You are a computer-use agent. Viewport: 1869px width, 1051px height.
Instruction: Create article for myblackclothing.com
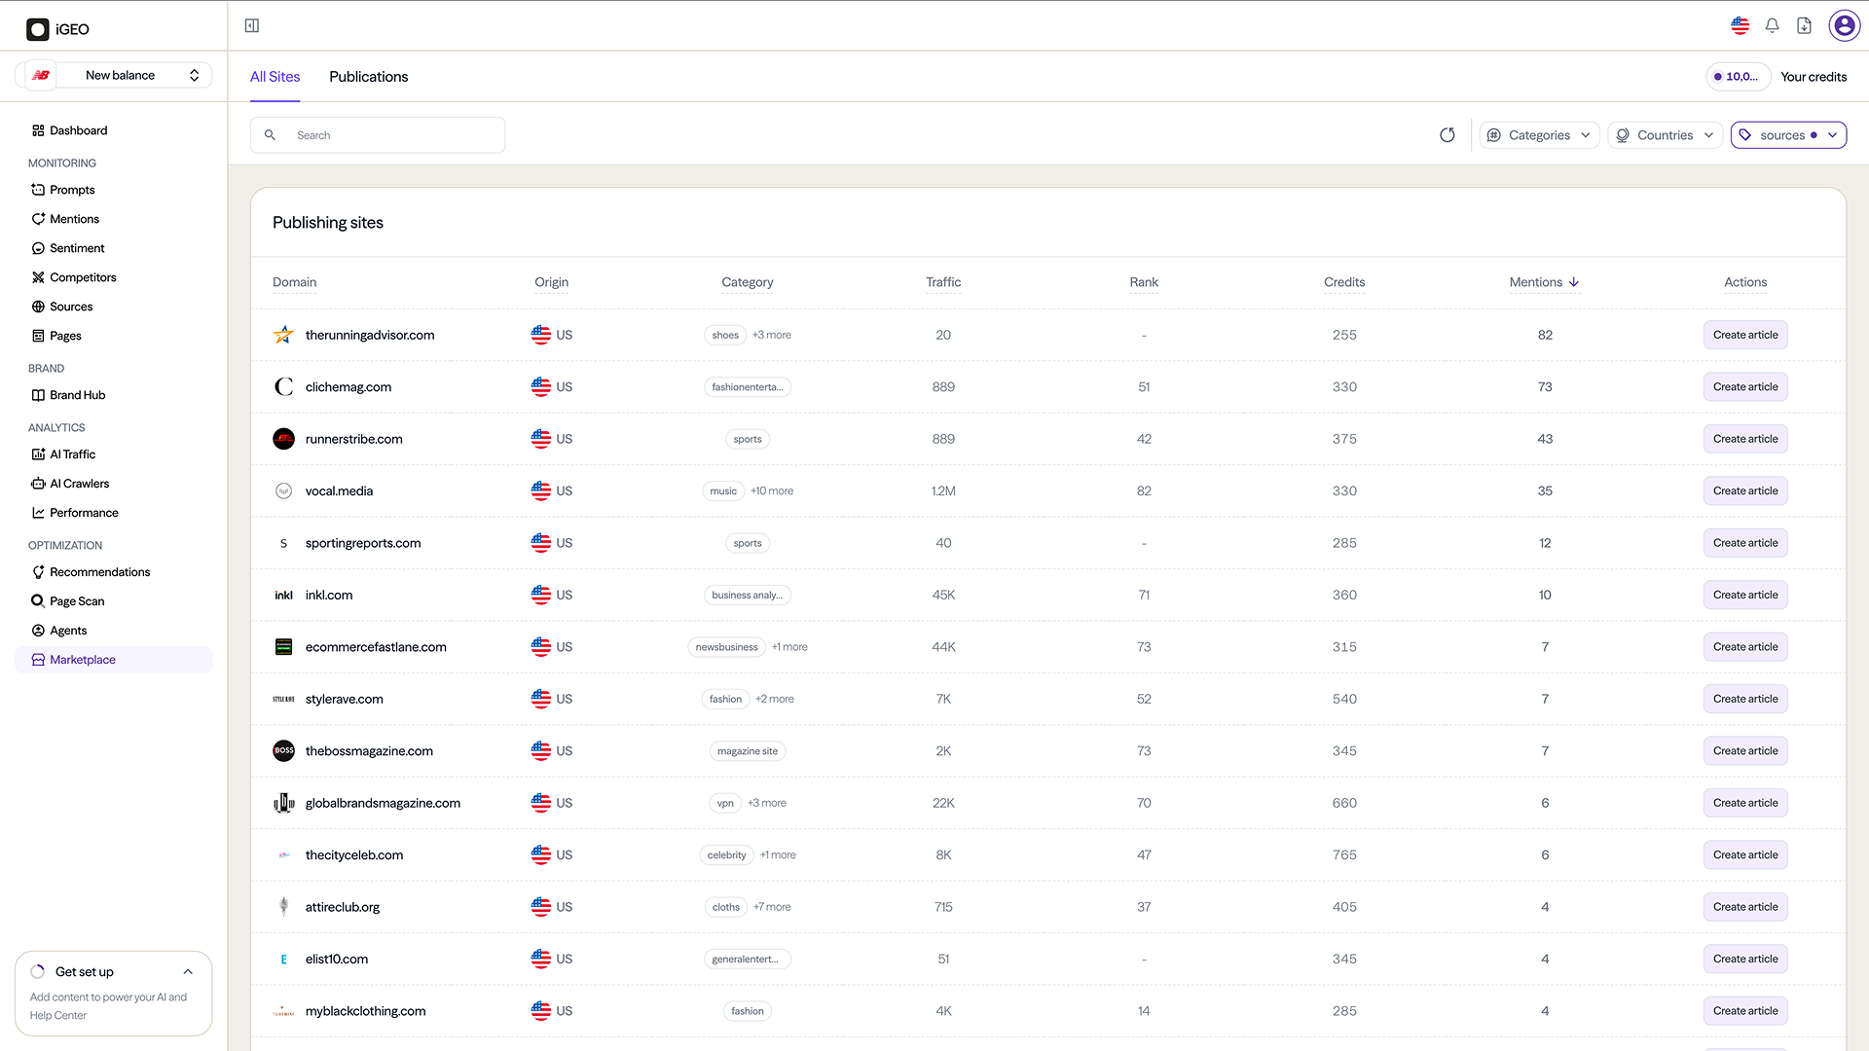pyautogui.click(x=1745, y=1011)
